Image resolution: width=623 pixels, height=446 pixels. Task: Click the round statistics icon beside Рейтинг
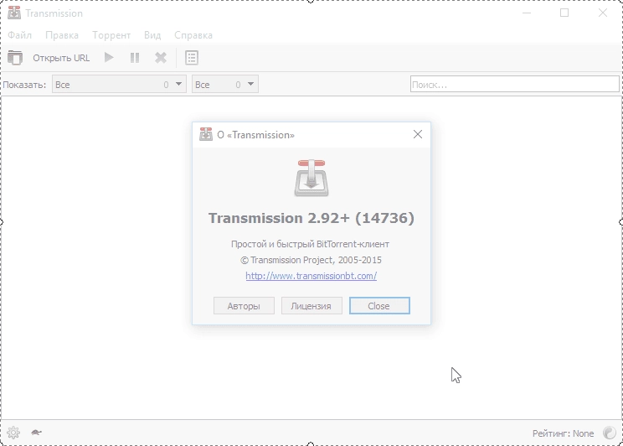[x=609, y=433]
